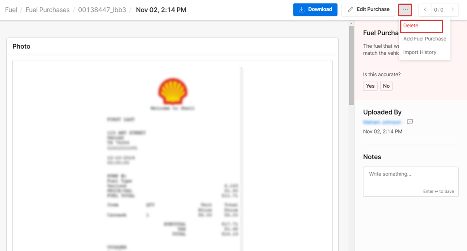This screenshot has width=467, height=251.
Task: Open the three-dot more options menu
Action: 405,9
